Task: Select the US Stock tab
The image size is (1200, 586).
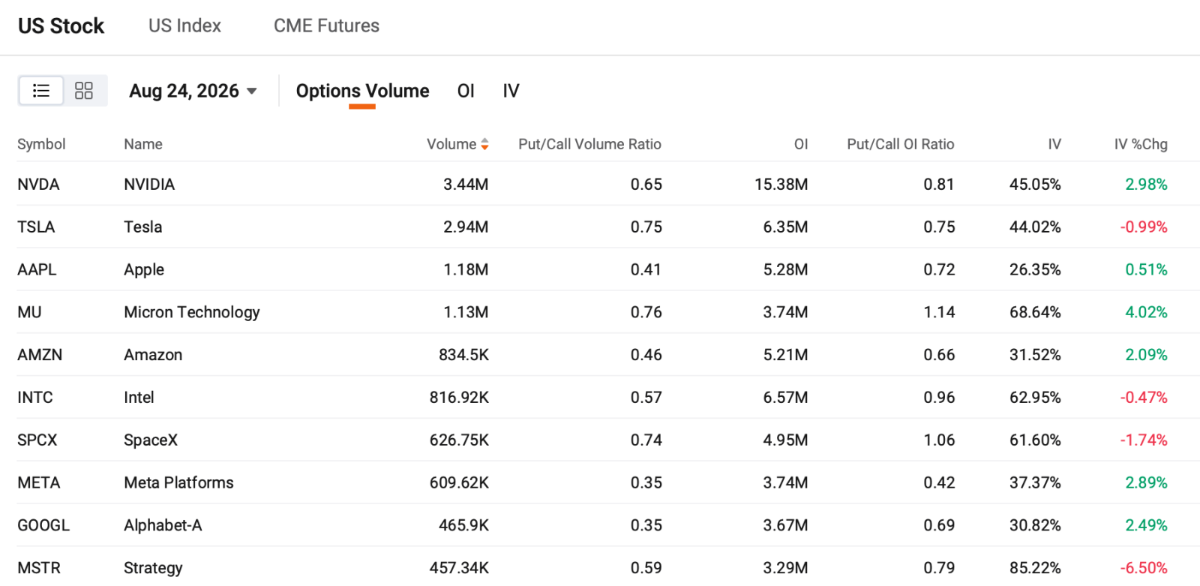Action: (61, 26)
